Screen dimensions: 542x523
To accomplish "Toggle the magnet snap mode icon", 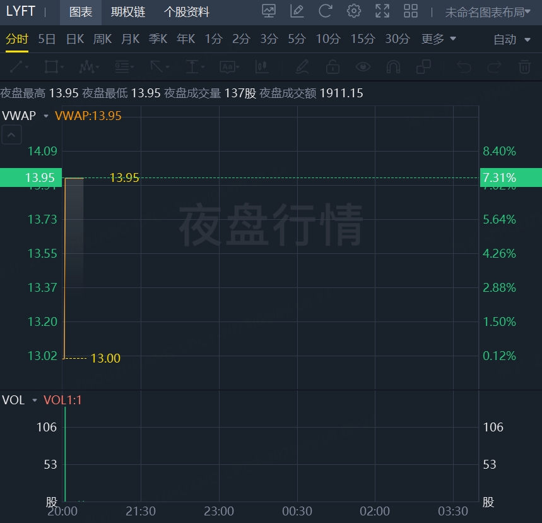I will (x=393, y=66).
